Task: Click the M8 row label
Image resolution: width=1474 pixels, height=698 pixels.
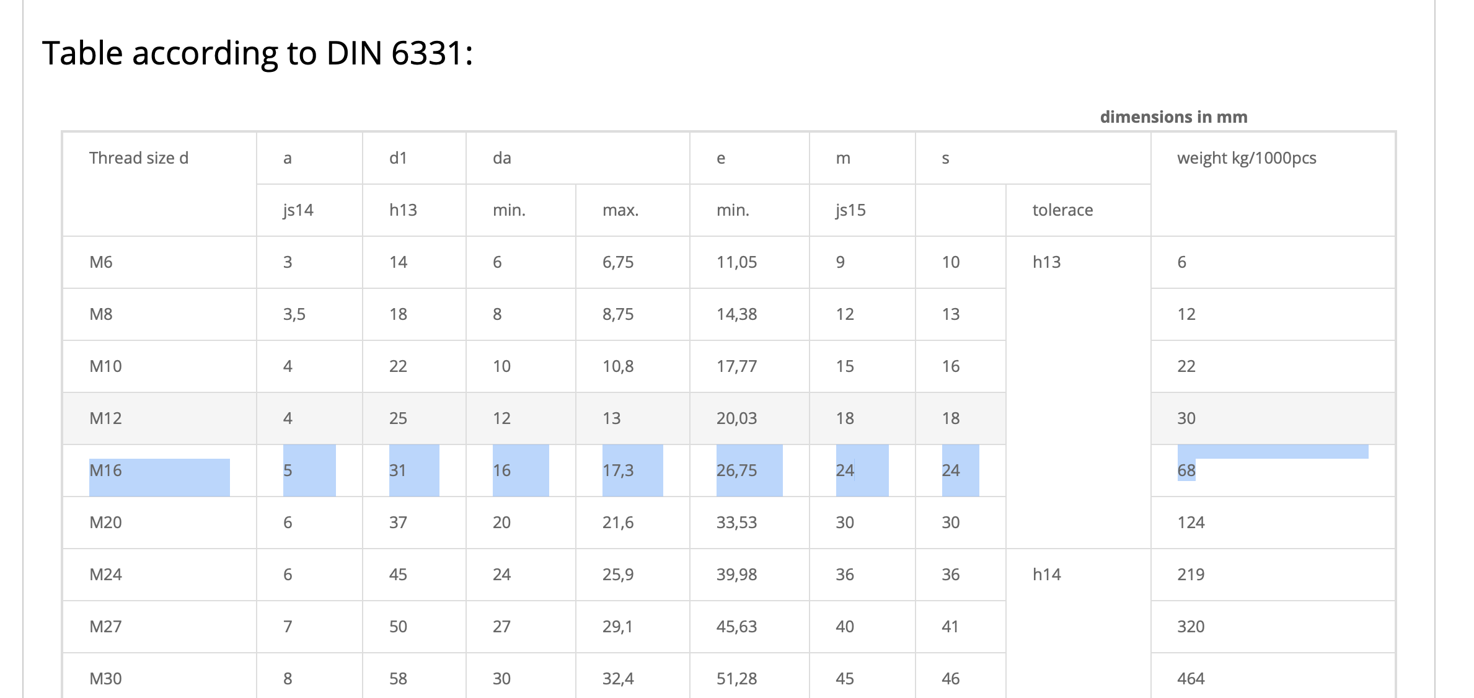Action: [101, 314]
